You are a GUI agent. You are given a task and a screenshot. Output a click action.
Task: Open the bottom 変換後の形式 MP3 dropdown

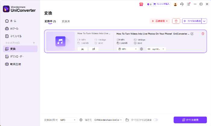point(68,120)
